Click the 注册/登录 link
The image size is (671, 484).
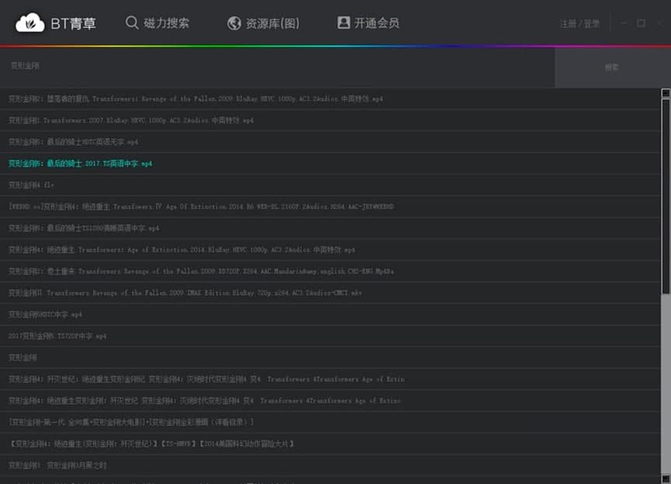coord(579,23)
